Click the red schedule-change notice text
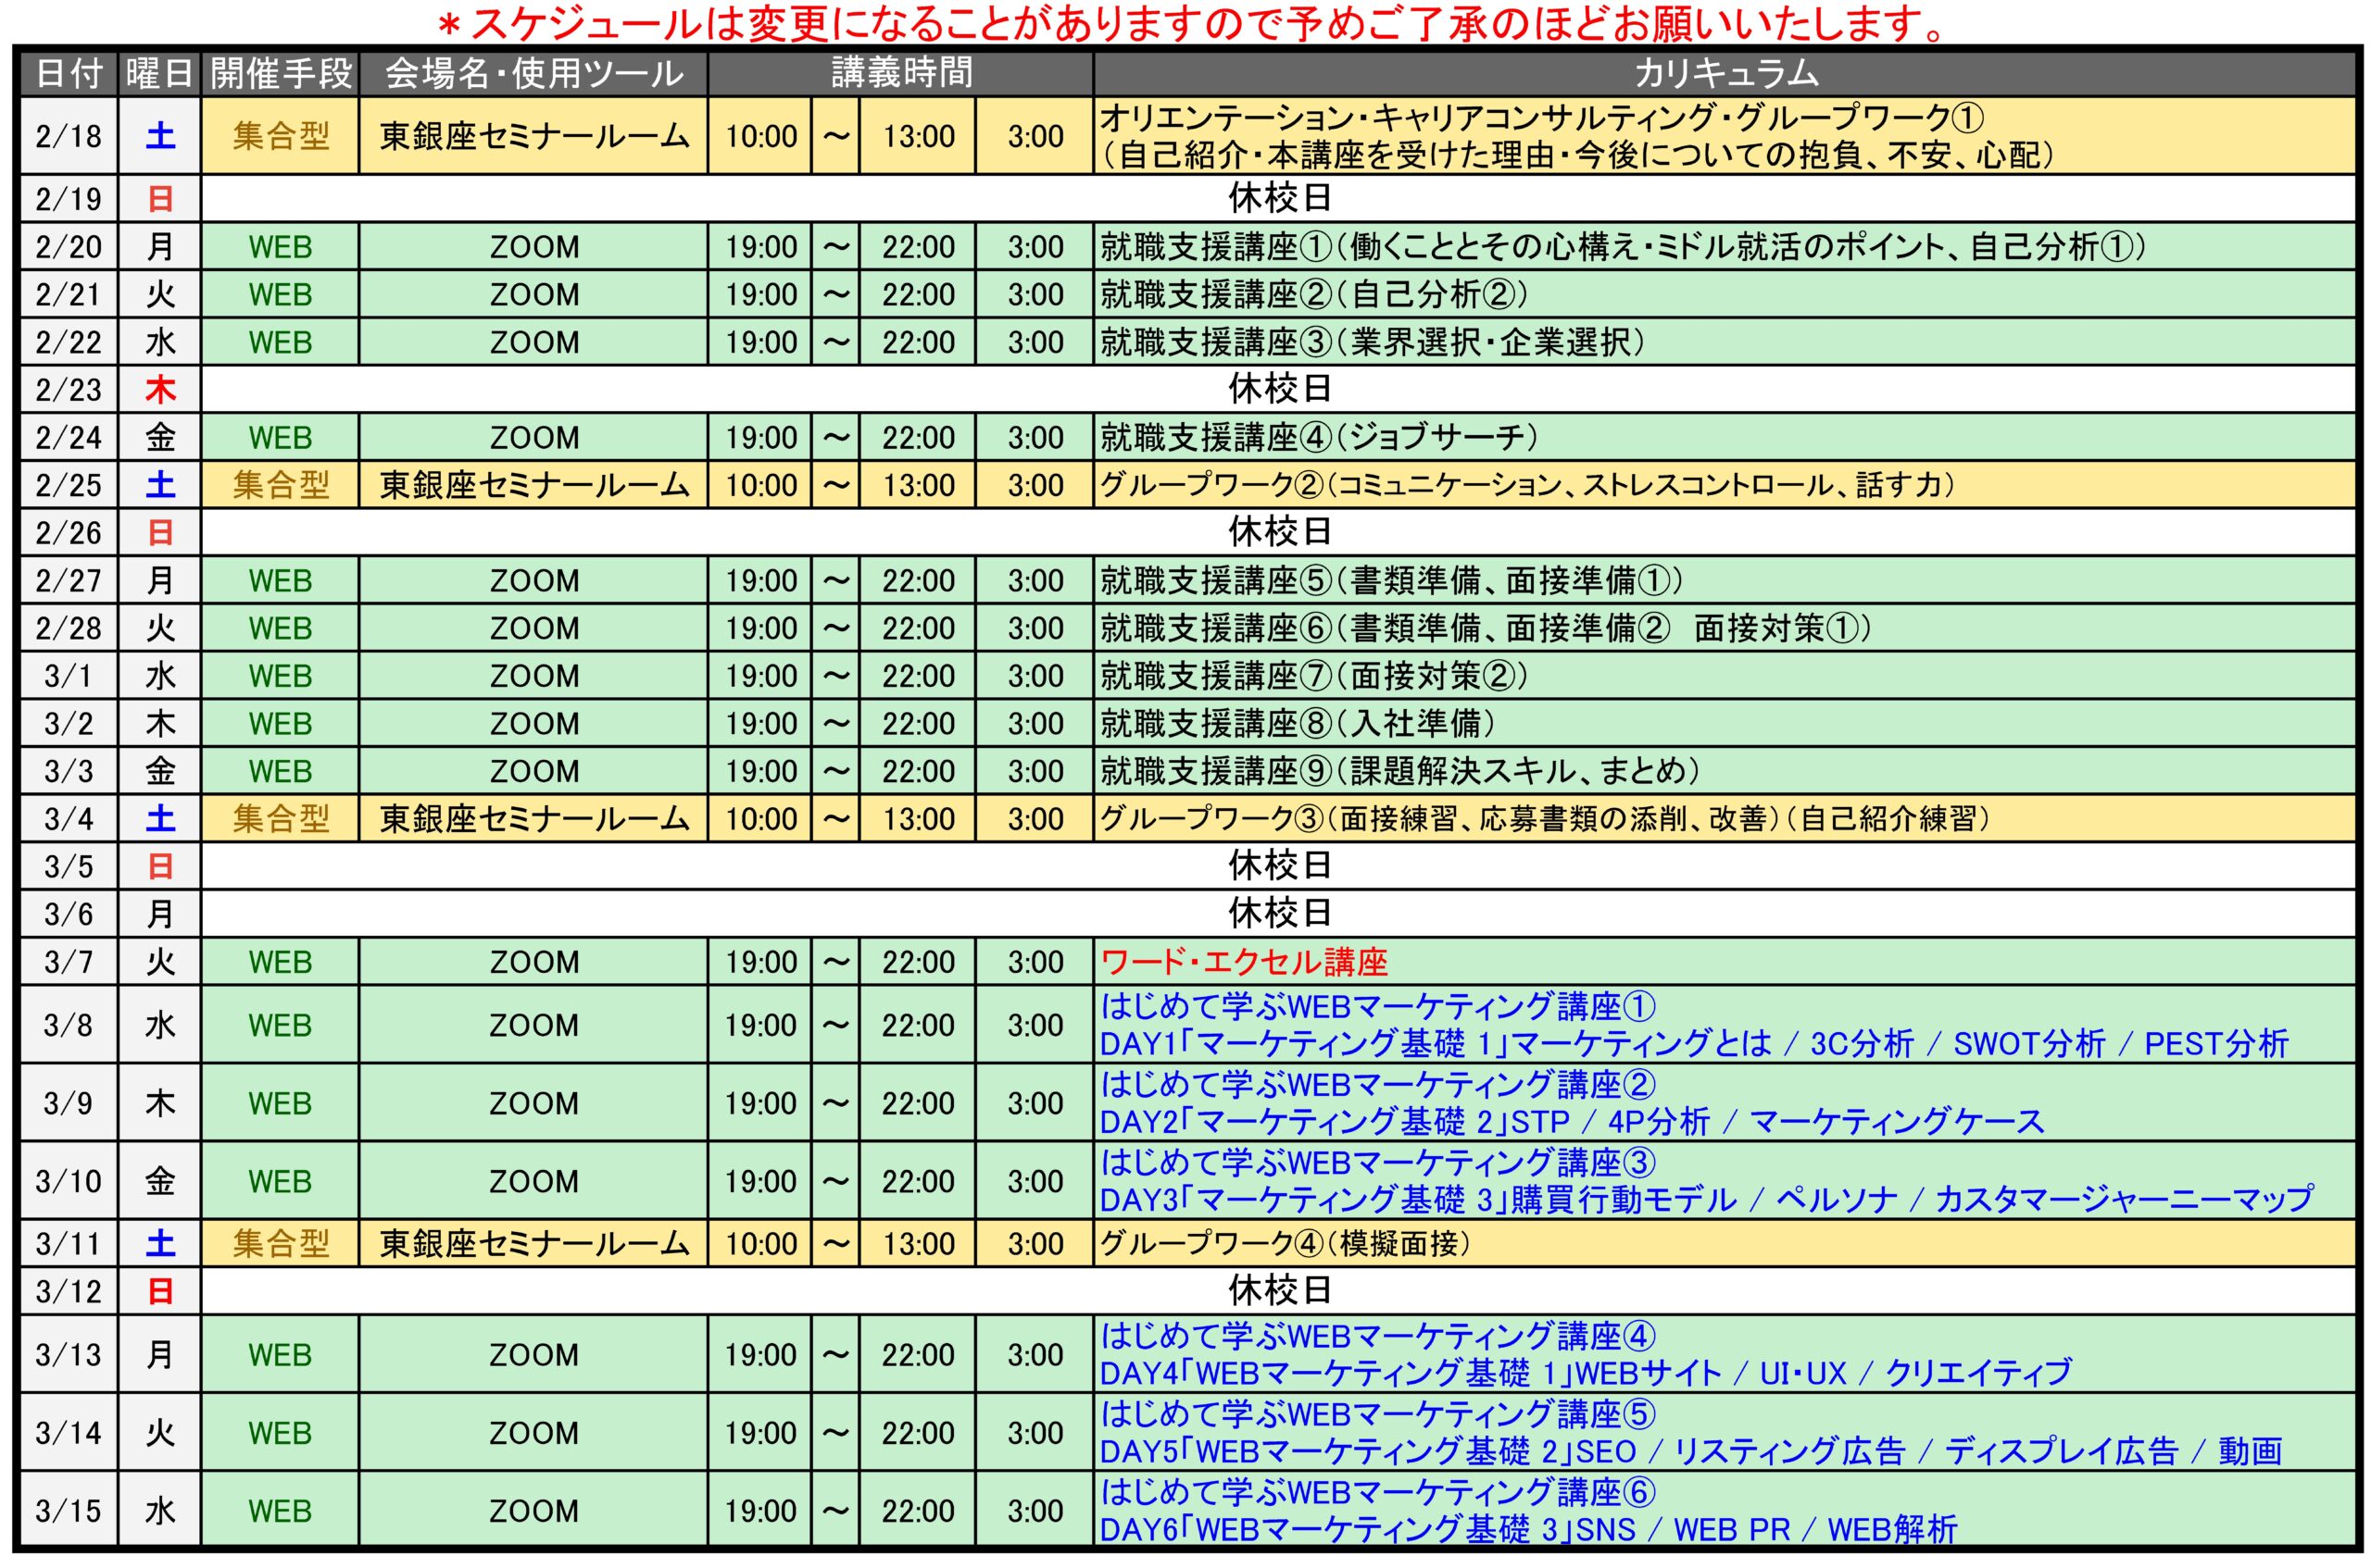2371x1568 pixels. click(x=1190, y=24)
